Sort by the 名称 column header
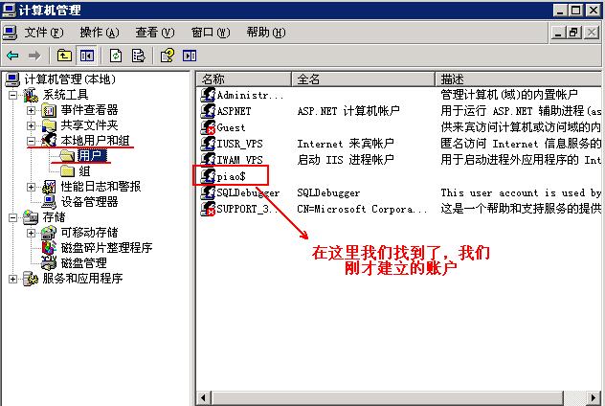The width and height of the screenshot is (605, 406). pos(244,79)
